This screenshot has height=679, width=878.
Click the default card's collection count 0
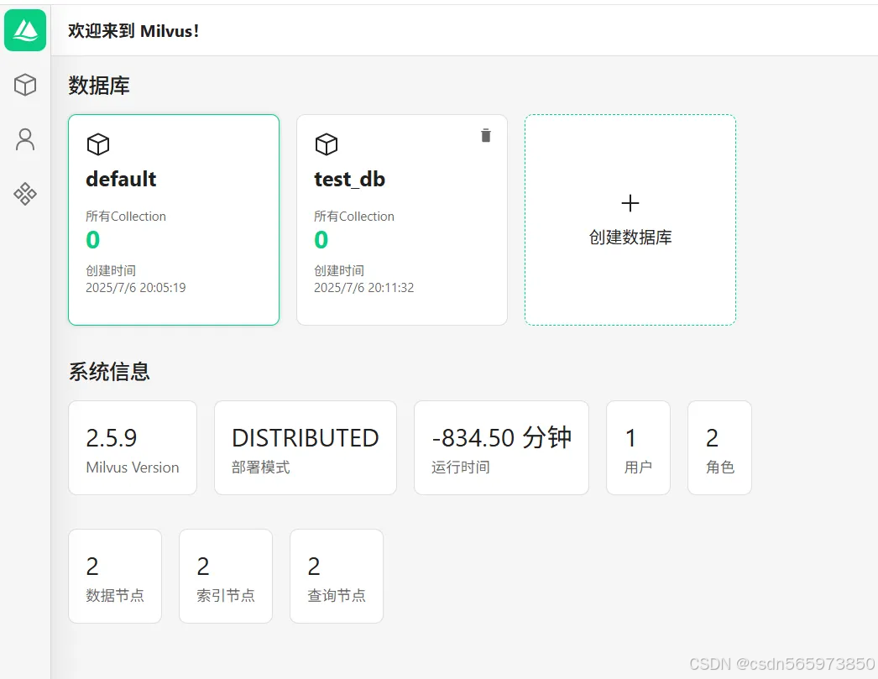(x=93, y=240)
